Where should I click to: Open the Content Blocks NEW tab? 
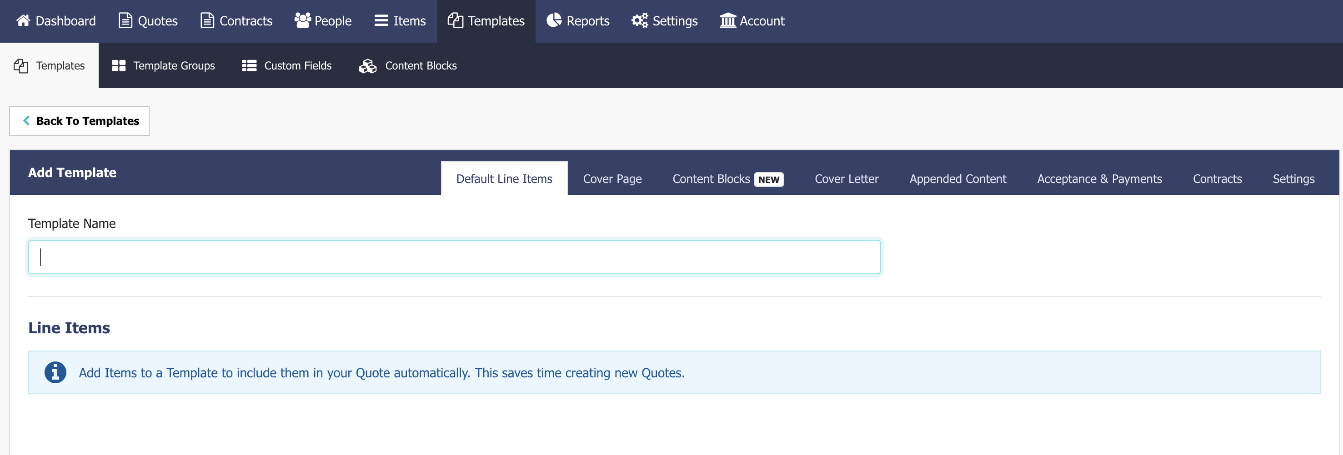pos(727,178)
